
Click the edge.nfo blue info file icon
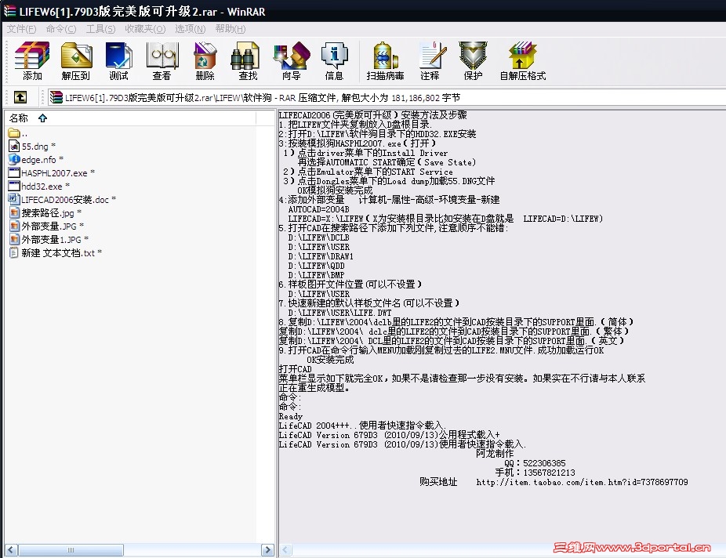tap(14, 159)
